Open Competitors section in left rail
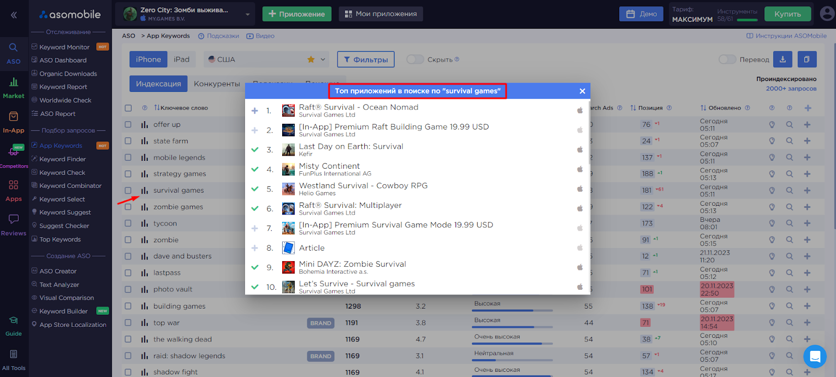Image resolution: width=836 pixels, height=377 pixels. pos(14,157)
